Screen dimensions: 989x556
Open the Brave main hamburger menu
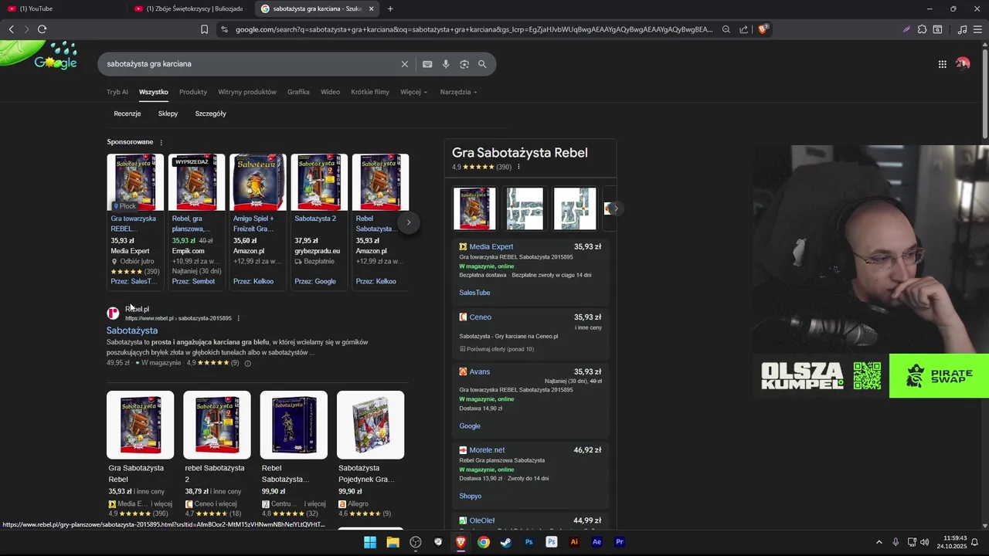pos(977,29)
